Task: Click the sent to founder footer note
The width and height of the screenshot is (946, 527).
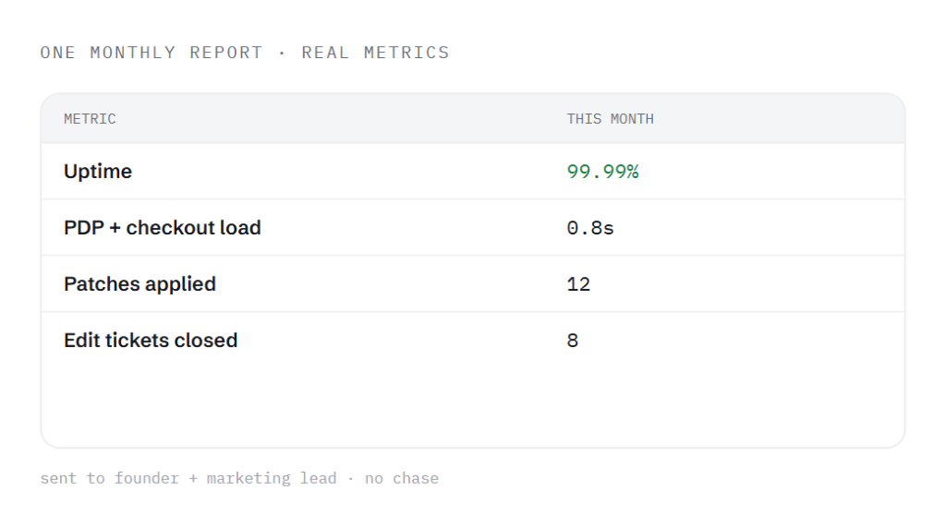Action: tap(110, 478)
